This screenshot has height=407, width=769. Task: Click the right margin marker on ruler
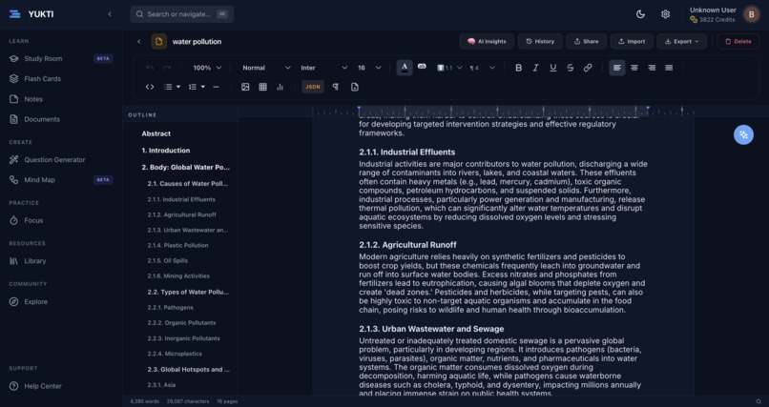tap(648, 109)
